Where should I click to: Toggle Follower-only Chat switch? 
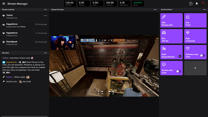(203, 56)
